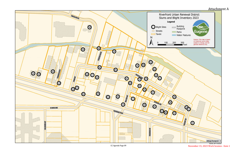Screen dimensions: 237x153
Task: Click the map title text
Action: click(179, 17)
